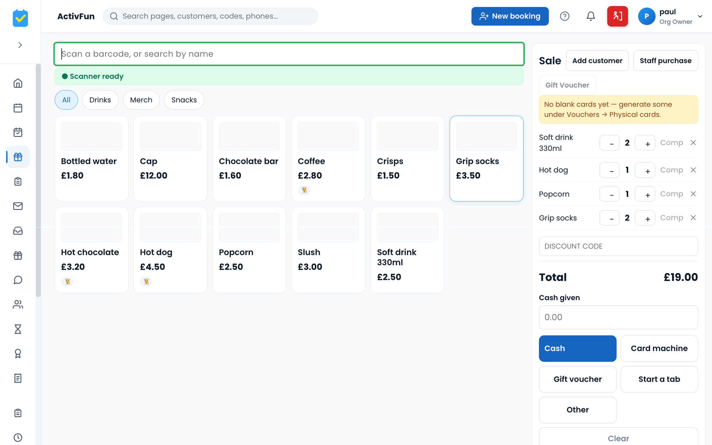Open the inbox tray icon in sidebar
The height and width of the screenshot is (445, 712).
point(18,231)
